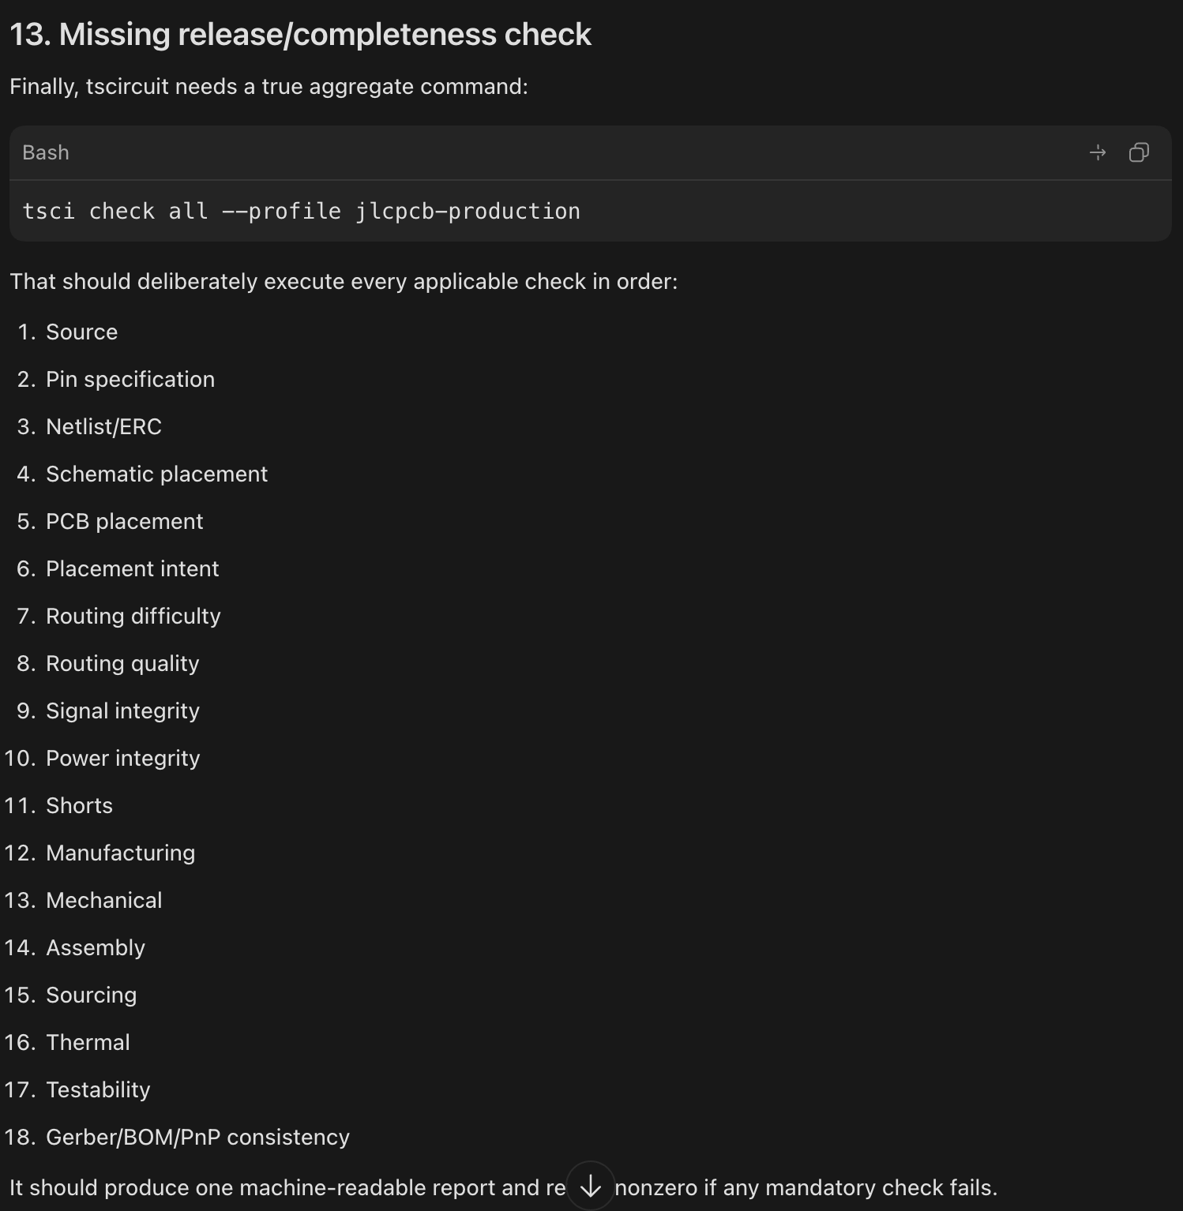Click the tsci check all command text
This screenshot has height=1211, width=1183.
pyautogui.click(x=301, y=211)
